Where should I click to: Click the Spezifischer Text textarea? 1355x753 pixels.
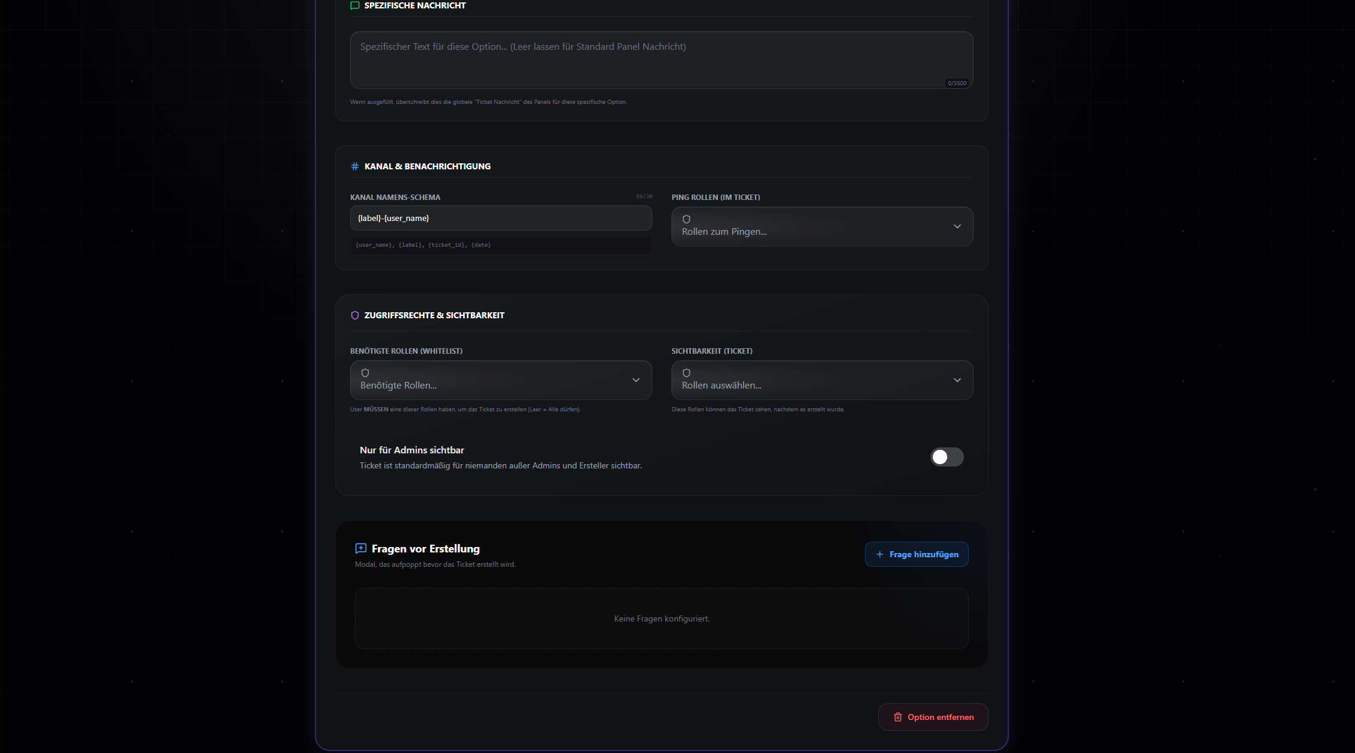pos(661,60)
